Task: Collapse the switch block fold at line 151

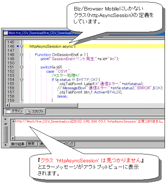Action: 22,67
